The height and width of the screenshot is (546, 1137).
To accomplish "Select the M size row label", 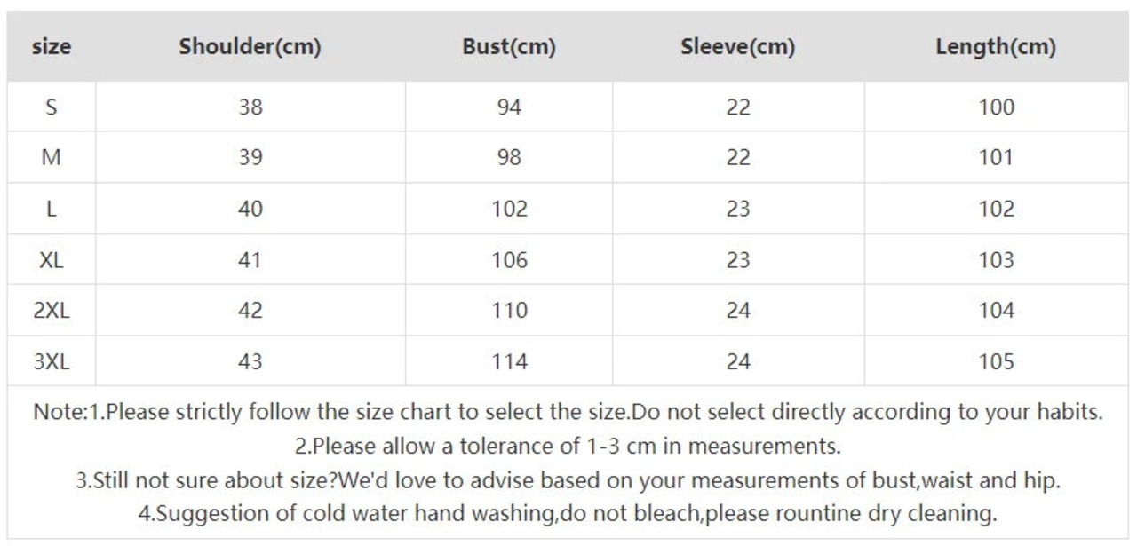I will pos(52,158).
